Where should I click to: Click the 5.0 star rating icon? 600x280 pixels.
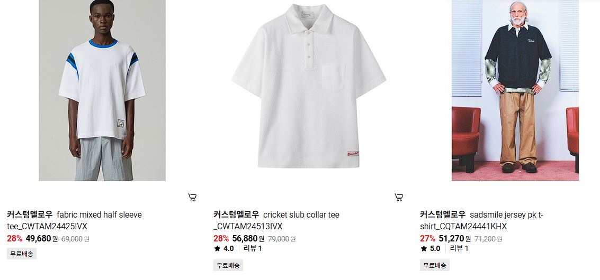pos(424,249)
